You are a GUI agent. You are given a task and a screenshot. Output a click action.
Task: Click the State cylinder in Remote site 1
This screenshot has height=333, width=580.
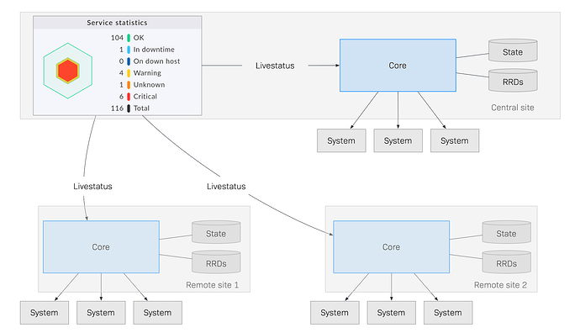point(216,232)
